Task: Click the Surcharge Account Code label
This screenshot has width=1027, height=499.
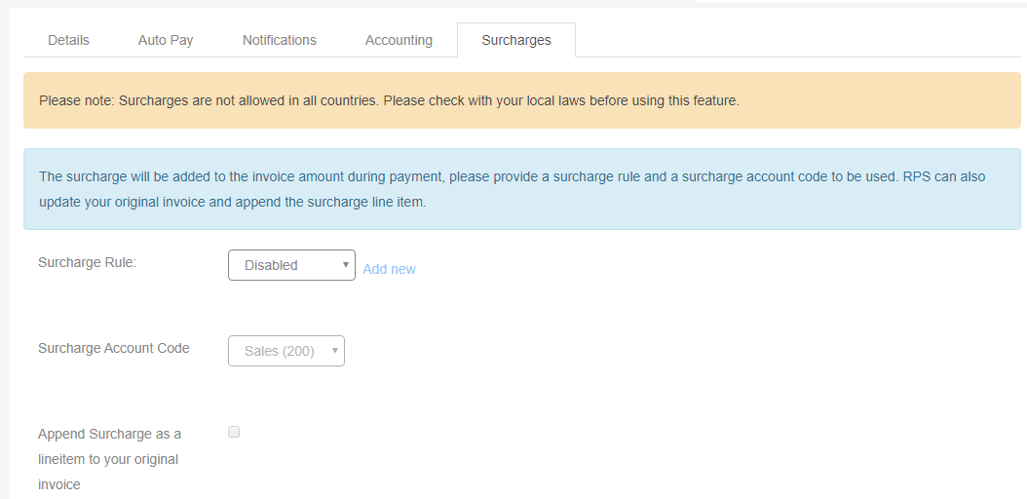Action: (x=114, y=348)
